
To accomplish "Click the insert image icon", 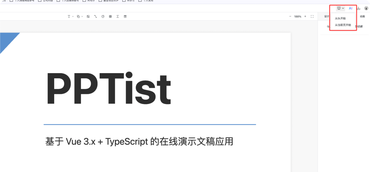I will pos(88,16).
